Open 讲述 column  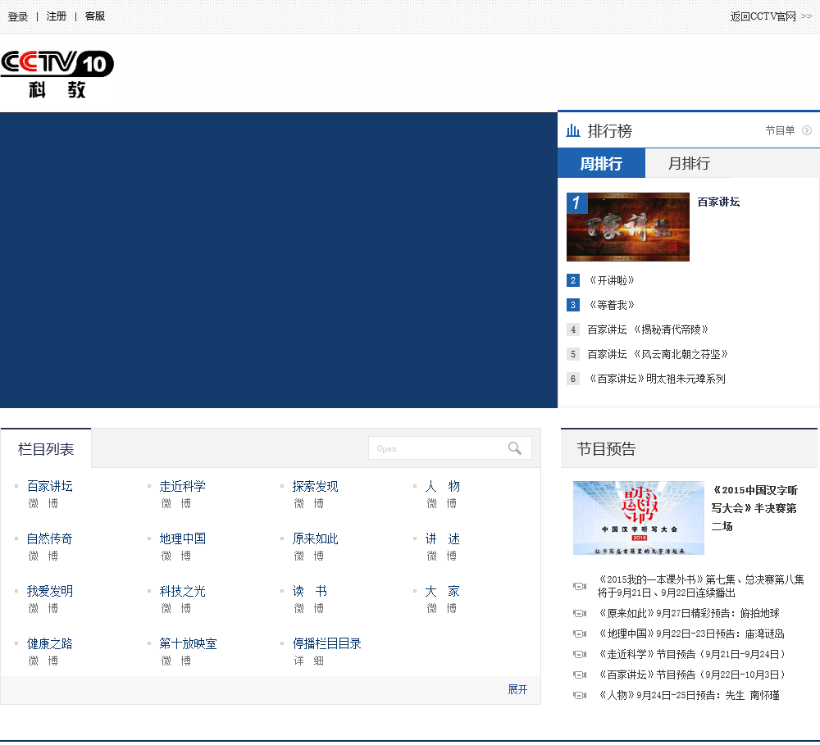[443, 538]
